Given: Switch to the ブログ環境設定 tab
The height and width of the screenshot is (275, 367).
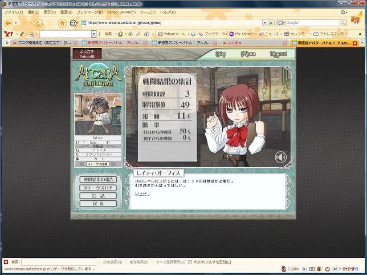Looking at the screenshot, I should 44,43.
